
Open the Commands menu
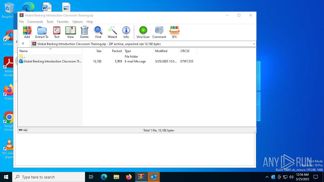[x=35, y=22]
